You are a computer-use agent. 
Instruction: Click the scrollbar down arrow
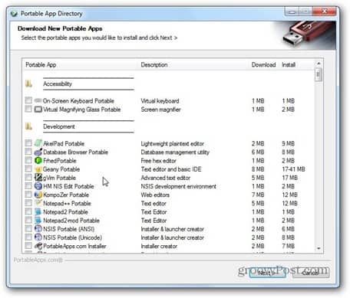(319, 248)
